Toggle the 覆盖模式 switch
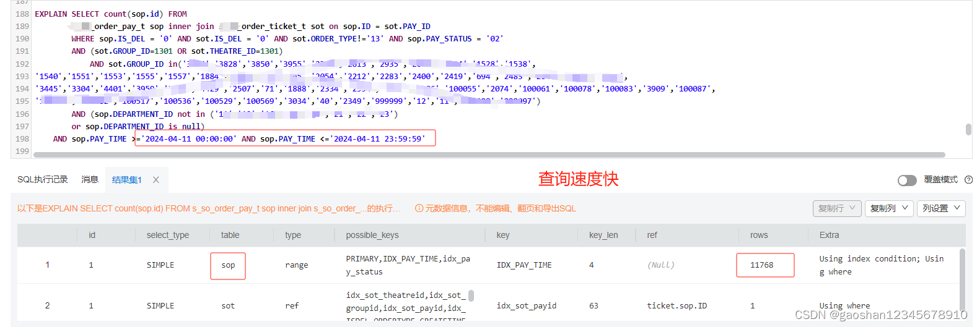Screen dimensions: 977x327 (x=907, y=180)
